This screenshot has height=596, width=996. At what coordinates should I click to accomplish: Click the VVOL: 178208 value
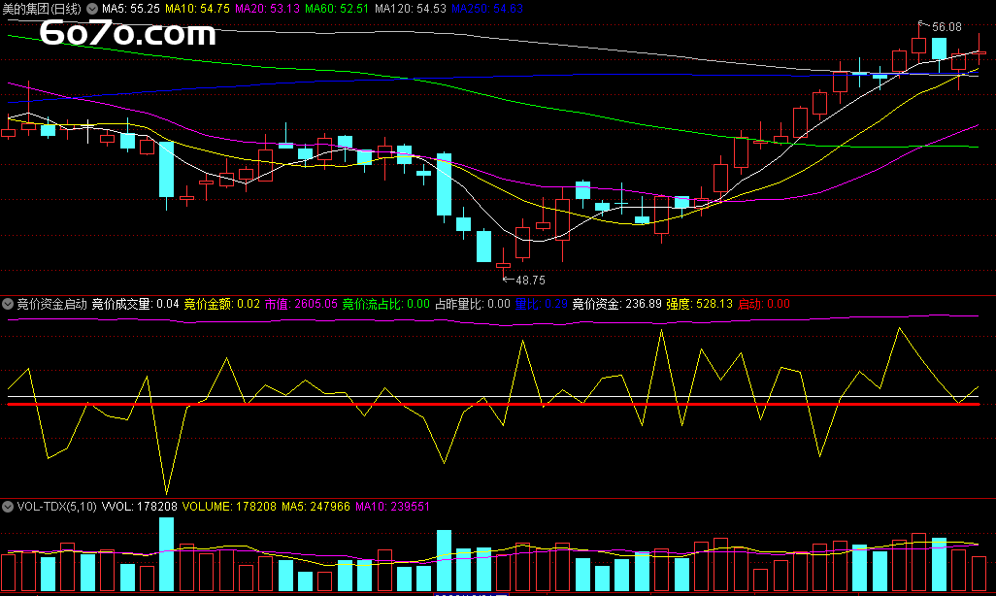(140, 507)
